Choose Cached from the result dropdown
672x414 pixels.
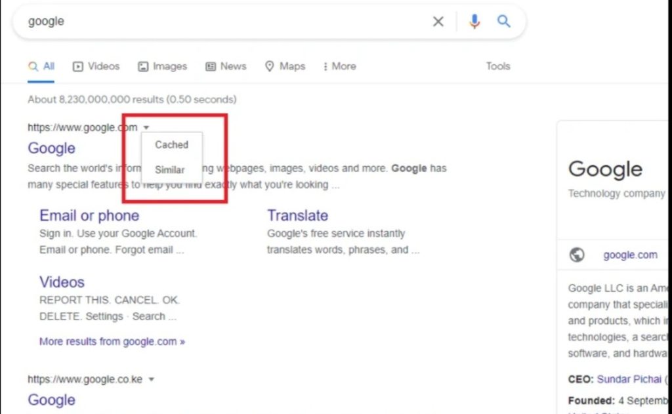click(171, 145)
